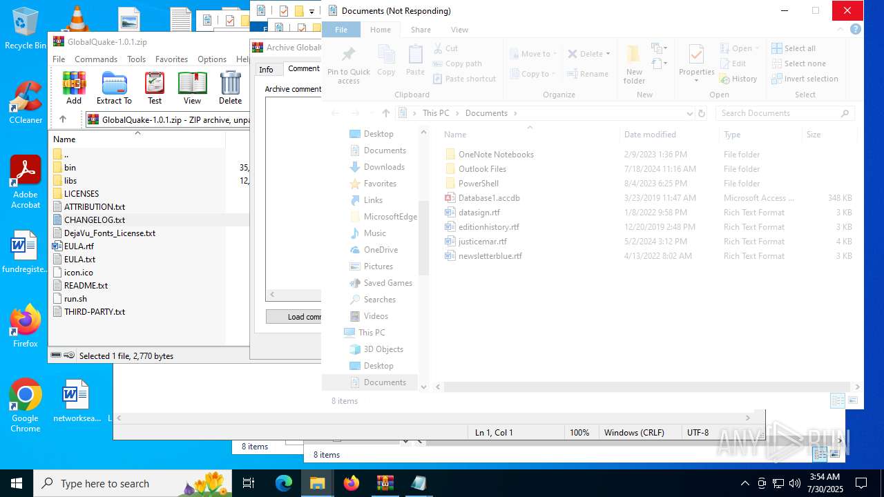Go up one level in WinRAR
The width and height of the screenshot is (884, 497).
click(63, 119)
